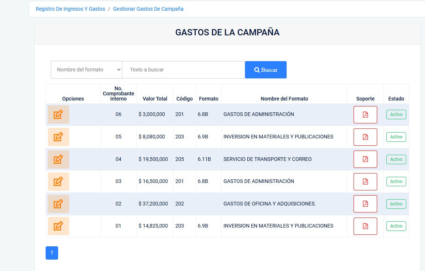Edit the expense record numbered 04
This screenshot has height=271, width=425.
(x=59, y=159)
